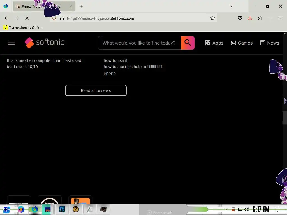The width and height of the screenshot is (287, 215).
Task: Stop loading the page
Action: pyautogui.click(x=27, y=18)
